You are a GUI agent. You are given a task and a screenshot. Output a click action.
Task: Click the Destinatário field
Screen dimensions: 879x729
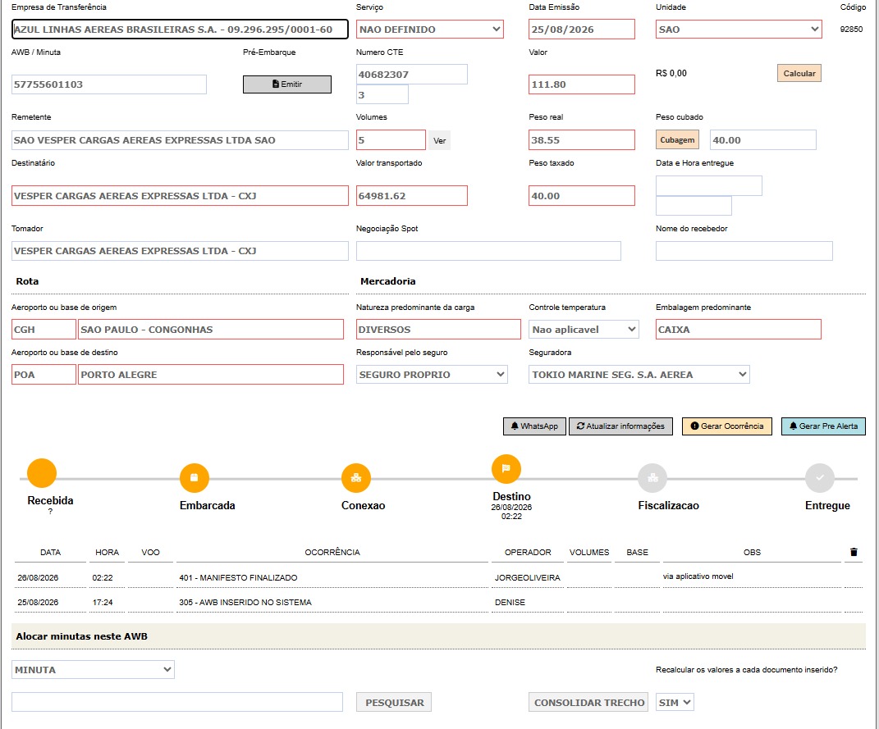click(x=180, y=195)
